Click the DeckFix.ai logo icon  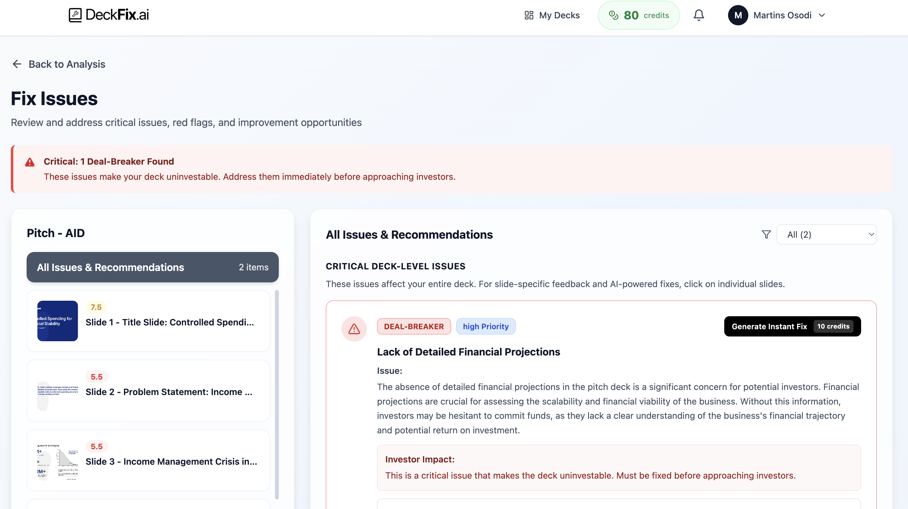click(x=75, y=15)
